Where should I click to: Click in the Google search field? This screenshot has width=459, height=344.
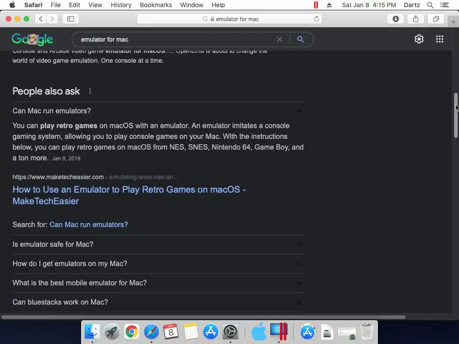click(x=176, y=39)
